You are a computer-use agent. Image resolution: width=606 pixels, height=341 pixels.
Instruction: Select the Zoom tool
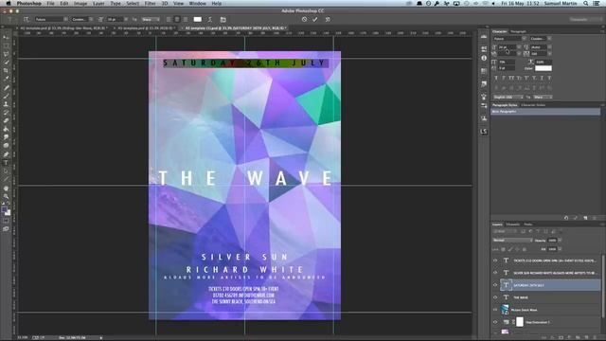coord(6,196)
